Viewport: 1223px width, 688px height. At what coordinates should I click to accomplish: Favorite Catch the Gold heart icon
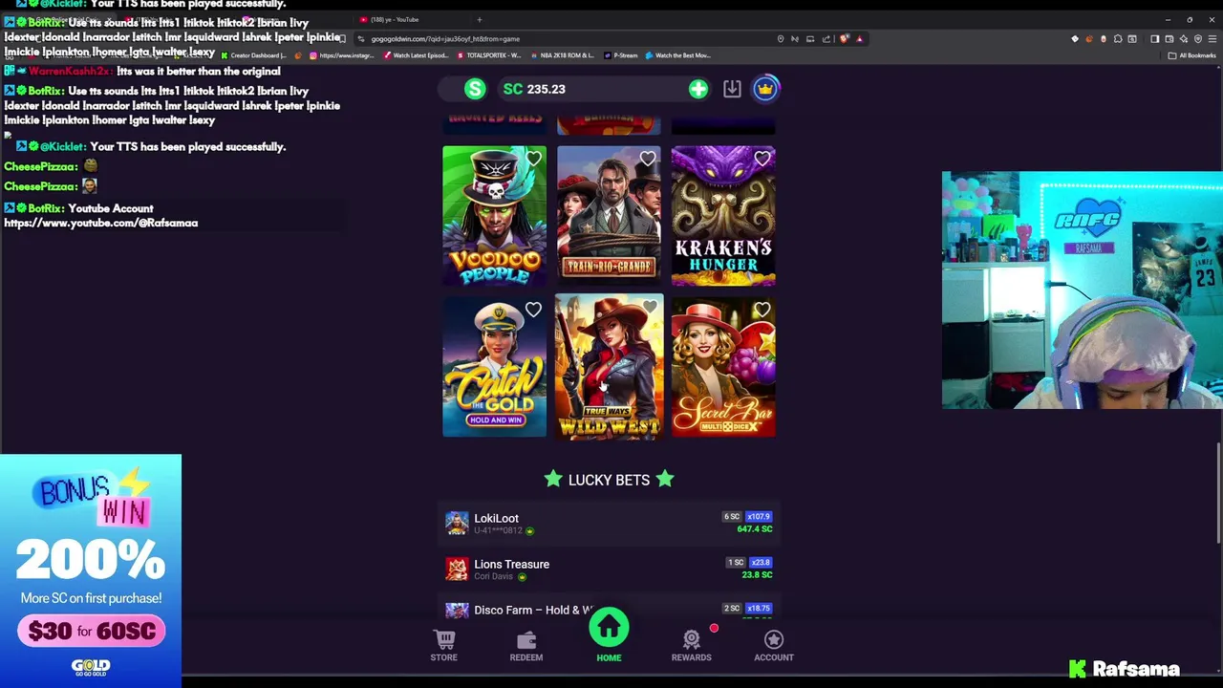533,310
